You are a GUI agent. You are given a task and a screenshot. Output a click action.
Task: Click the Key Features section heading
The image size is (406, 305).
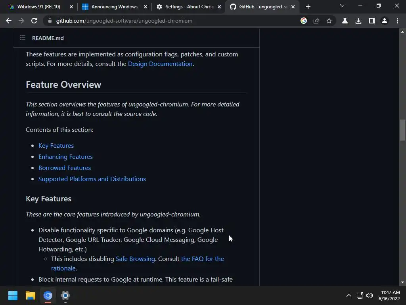pyautogui.click(x=48, y=199)
